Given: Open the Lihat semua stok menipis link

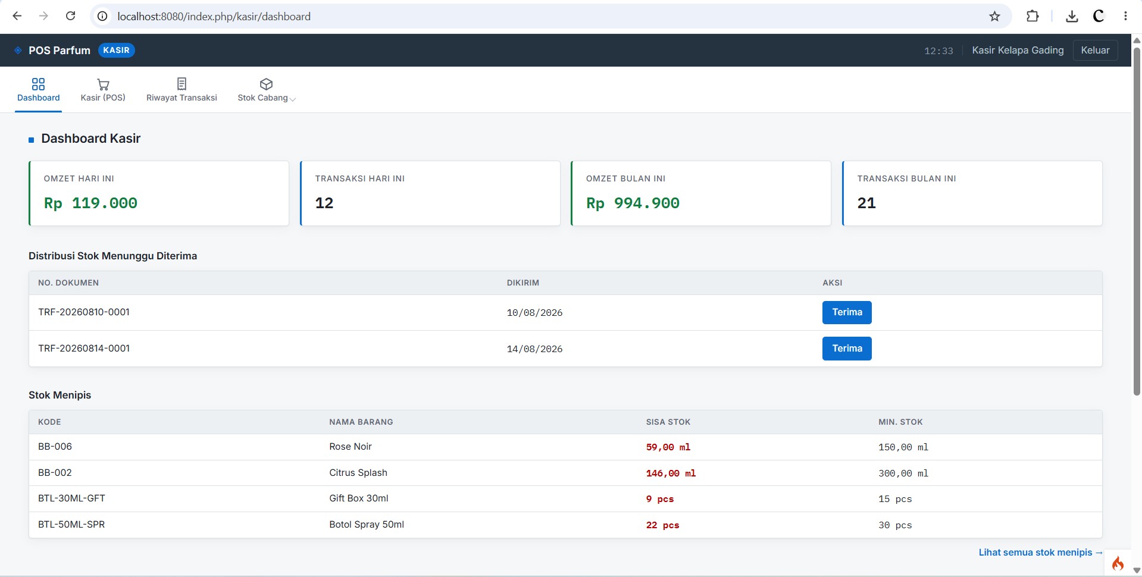Looking at the screenshot, I should pyautogui.click(x=1040, y=553).
